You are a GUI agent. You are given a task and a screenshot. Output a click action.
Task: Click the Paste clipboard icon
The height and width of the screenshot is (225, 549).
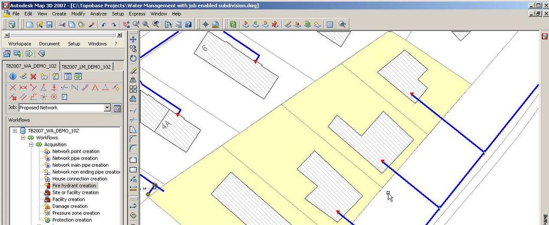click(x=81, y=25)
